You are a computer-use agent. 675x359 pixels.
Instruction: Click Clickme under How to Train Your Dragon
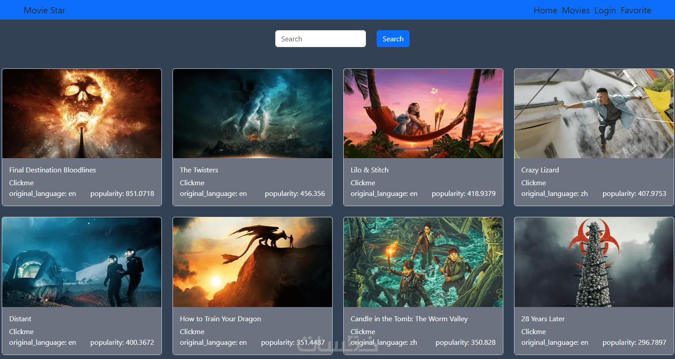[192, 331]
